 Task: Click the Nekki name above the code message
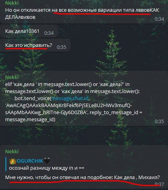coord(12,77)
